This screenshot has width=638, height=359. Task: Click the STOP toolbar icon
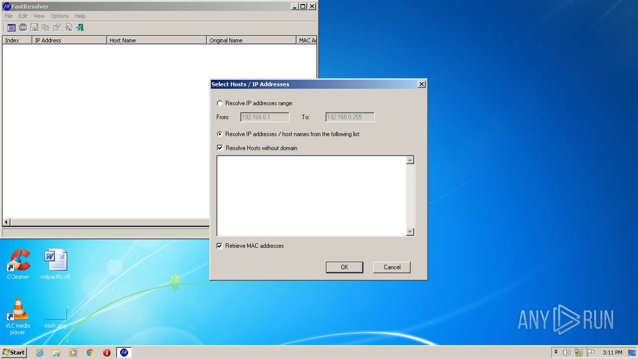click(x=23, y=28)
